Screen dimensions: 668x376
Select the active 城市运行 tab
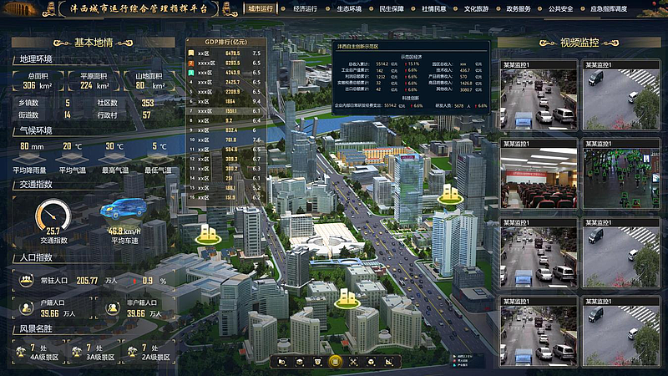[x=261, y=8]
